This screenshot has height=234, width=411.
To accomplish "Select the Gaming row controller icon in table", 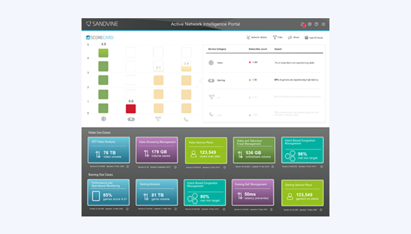I will tap(211, 81).
